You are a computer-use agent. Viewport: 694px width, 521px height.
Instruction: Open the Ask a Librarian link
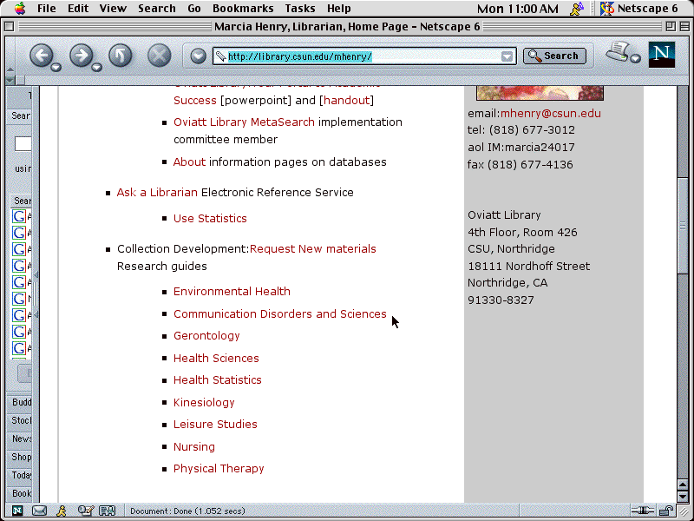(157, 193)
